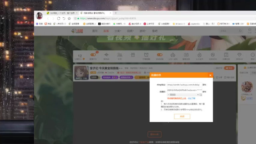
Task: Open 鱼吧 in site navigation
Action: coord(155,31)
